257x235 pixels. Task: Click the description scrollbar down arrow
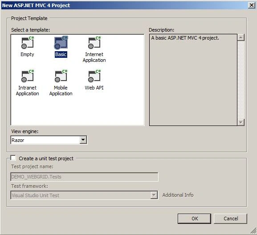click(x=241, y=122)
